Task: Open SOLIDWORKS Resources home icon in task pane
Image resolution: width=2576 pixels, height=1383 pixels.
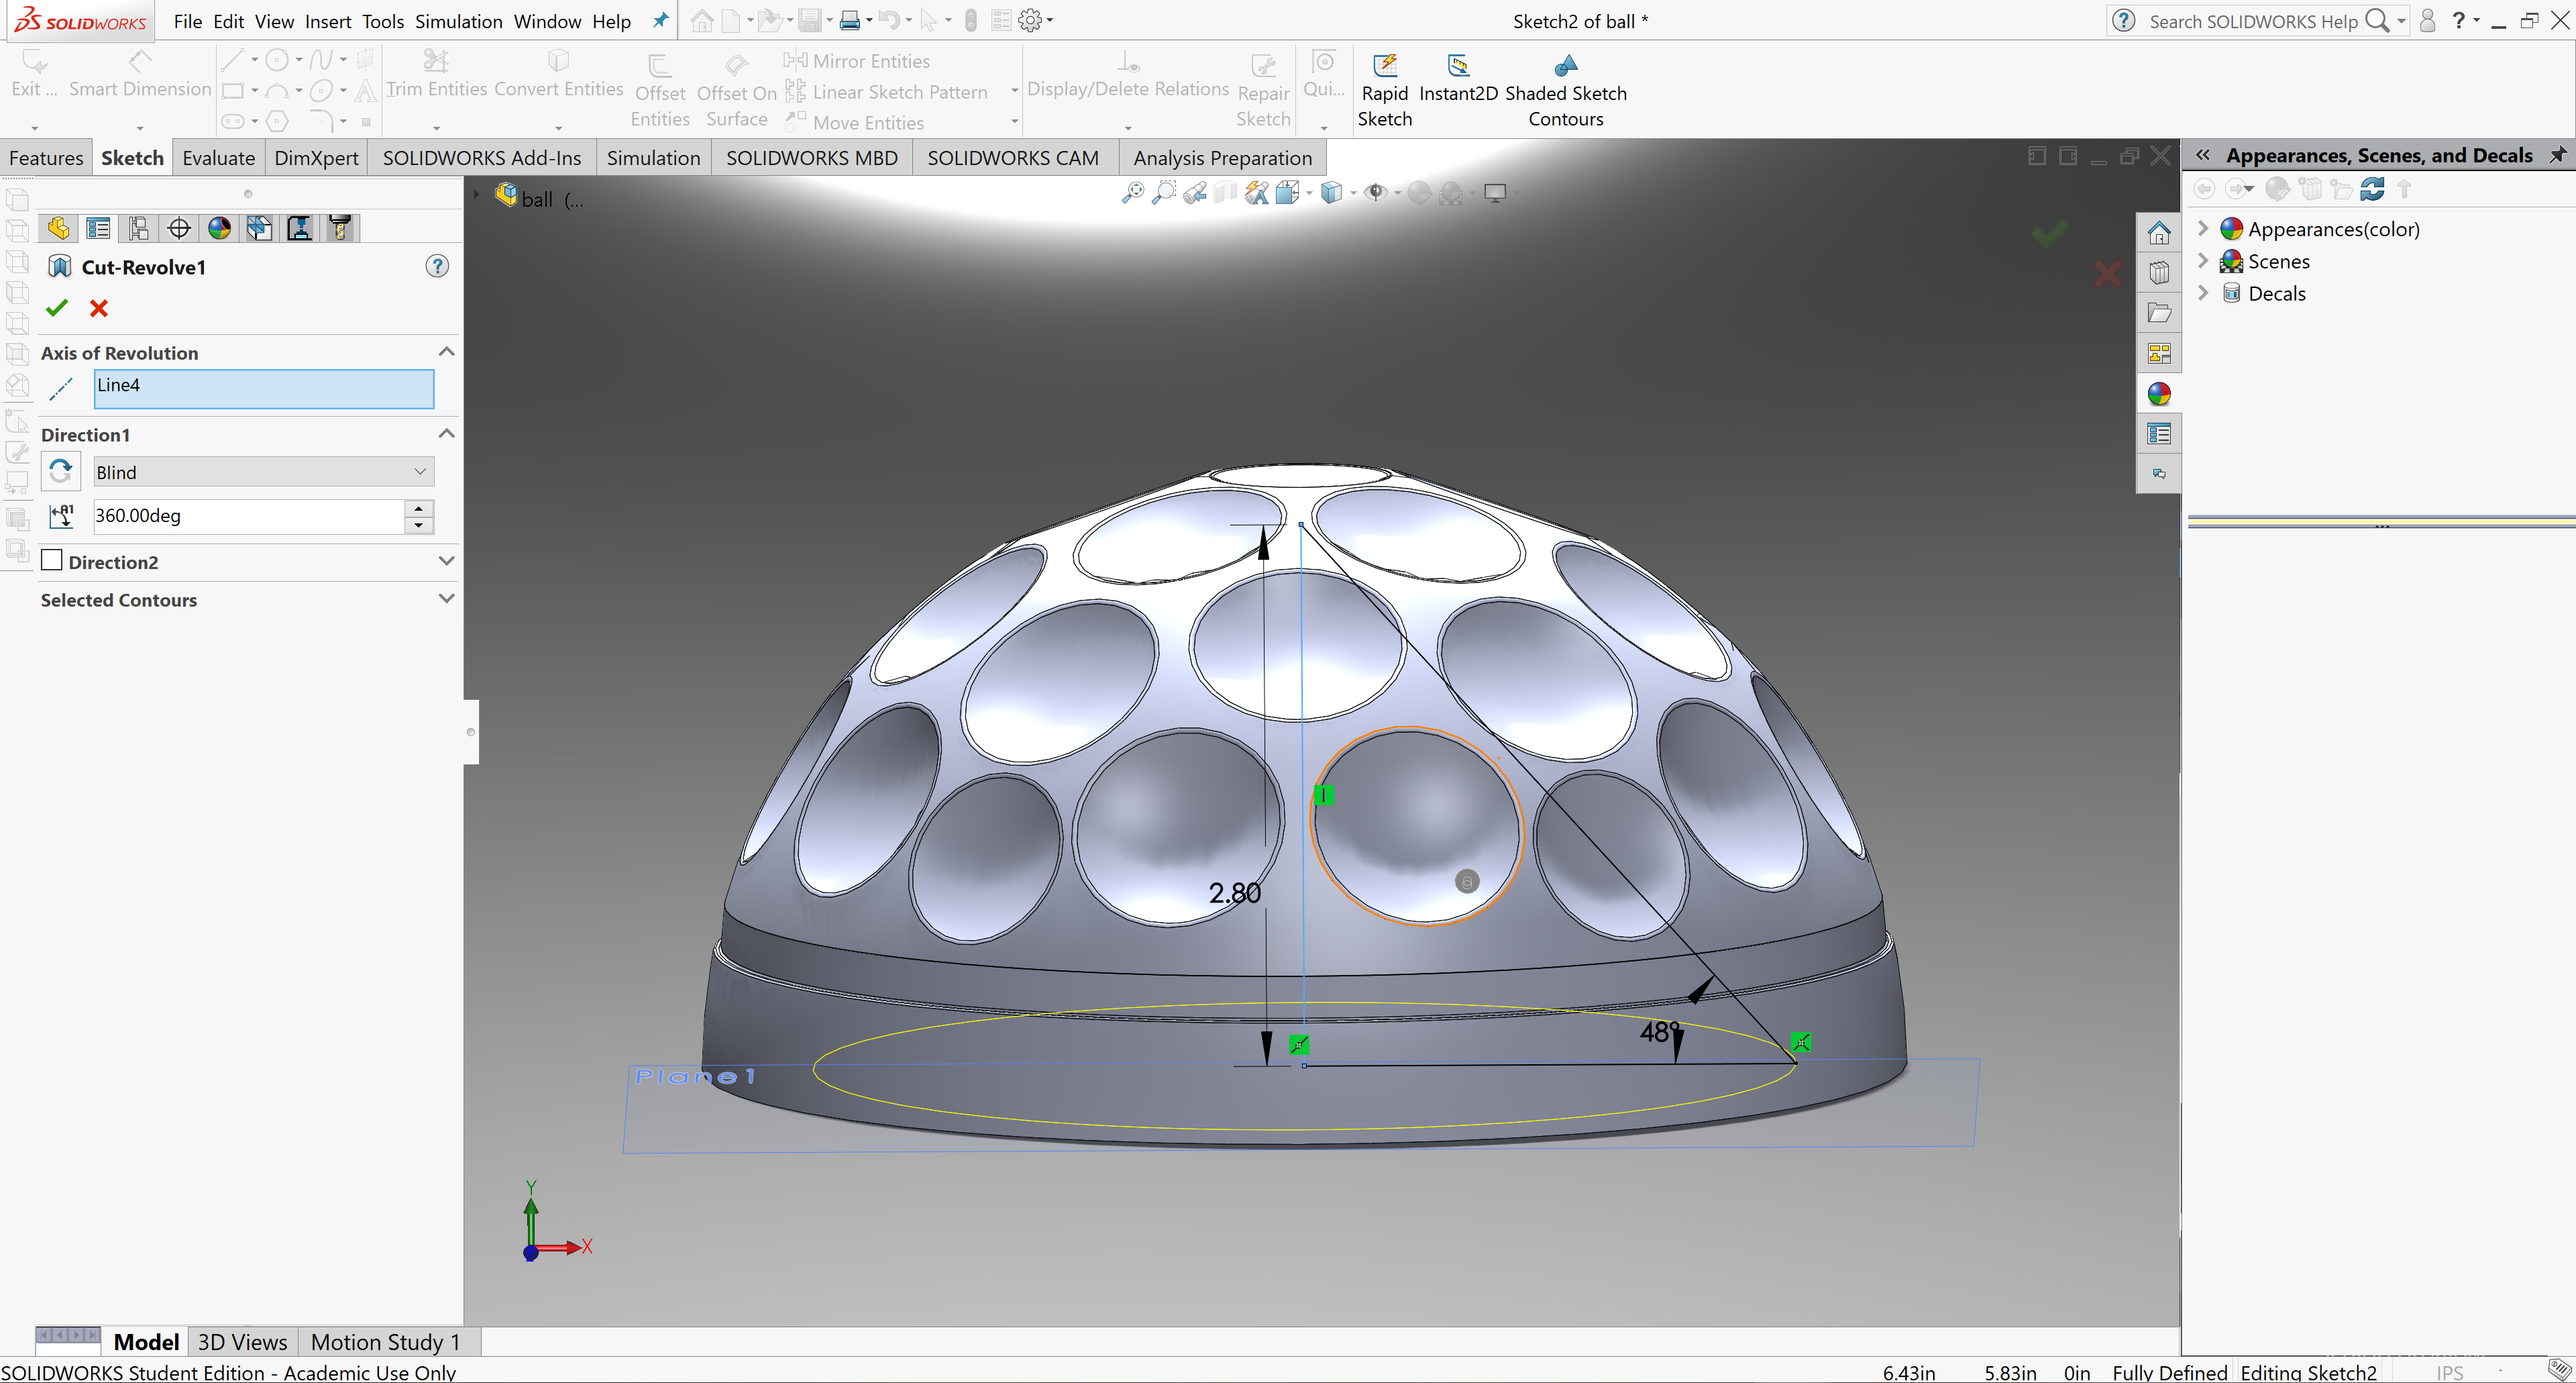Action: tap(2159, 233)
